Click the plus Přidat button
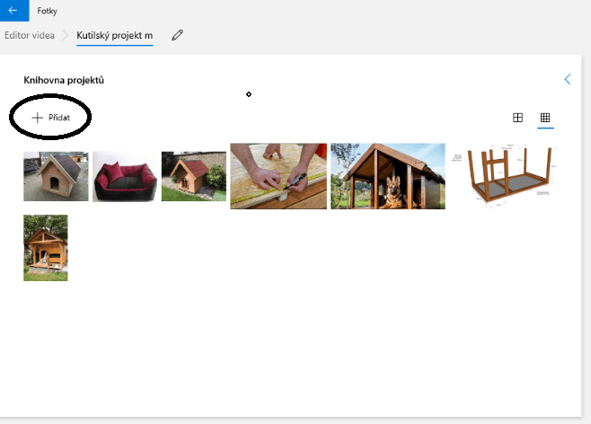Image resolution: width=591 pixels, height=424 pixels. pyautogui.click(x=51, y=118)
